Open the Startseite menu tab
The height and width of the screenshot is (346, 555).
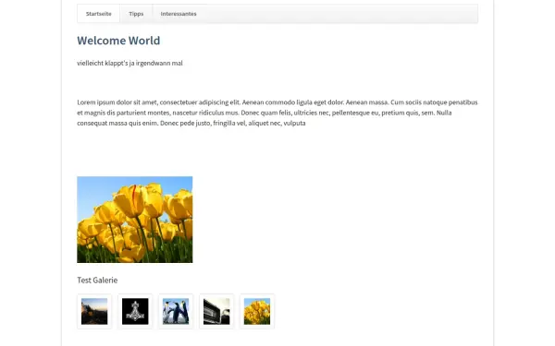point(98,14)
